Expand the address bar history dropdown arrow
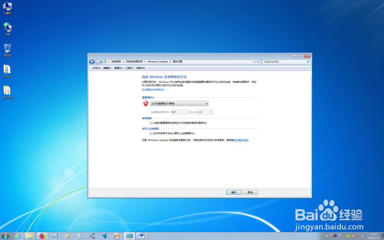The width and height of the screenshot is (384, 240). click(x=254, y=62)
